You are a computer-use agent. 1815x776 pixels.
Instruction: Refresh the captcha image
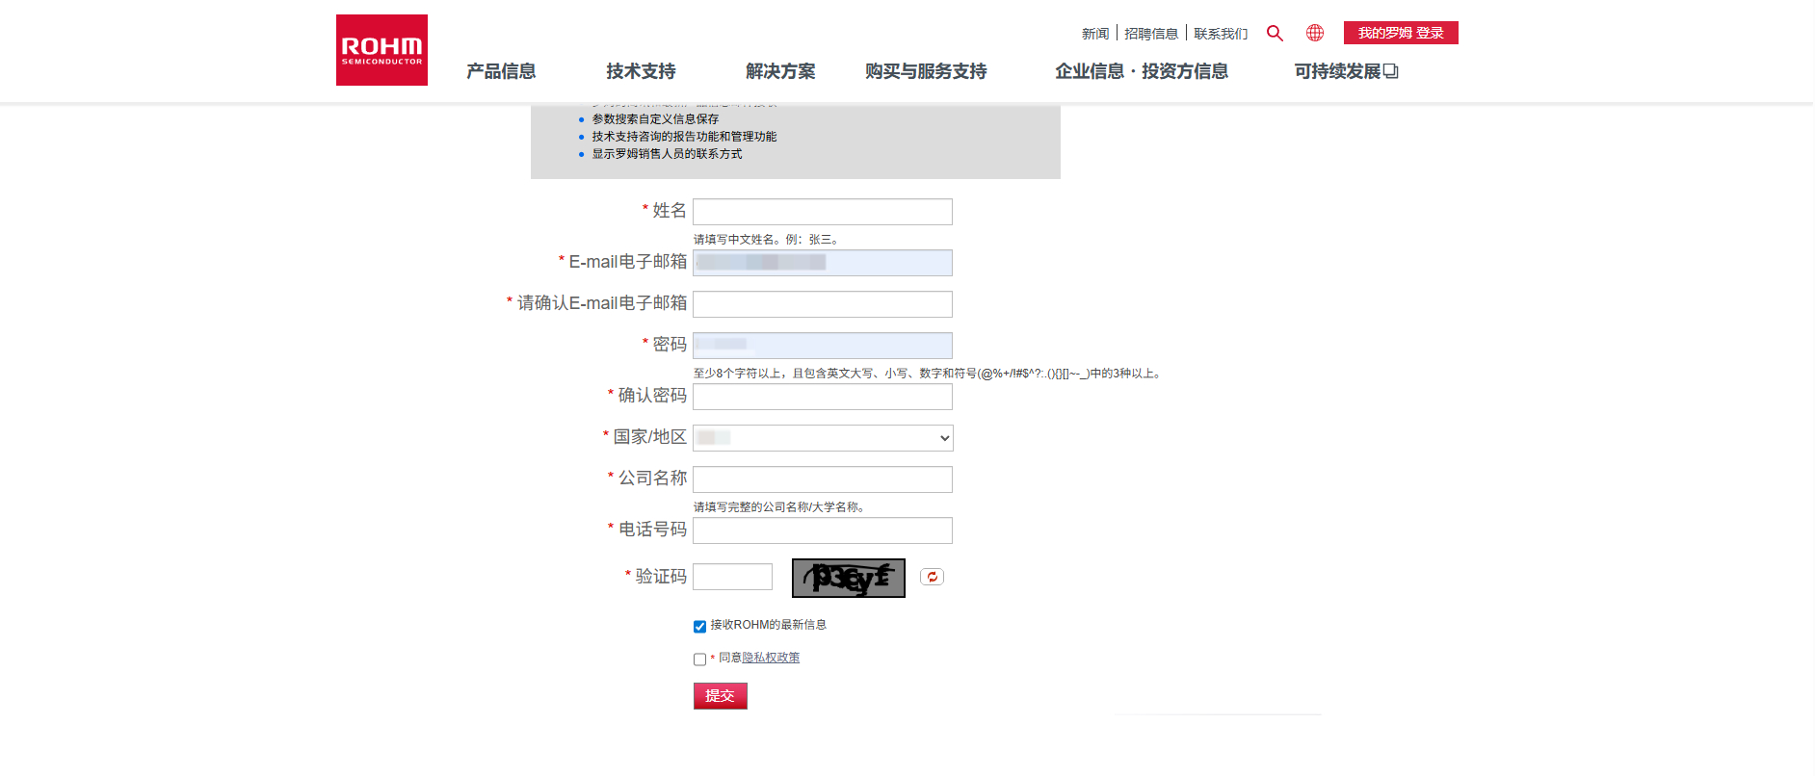tap(932, 577)
